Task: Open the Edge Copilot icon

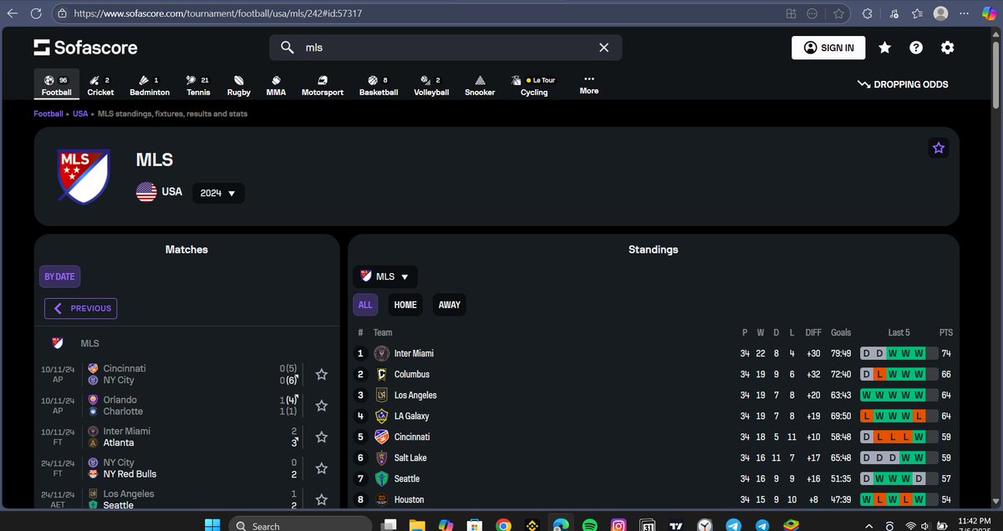Action: (x=989, y=13)
